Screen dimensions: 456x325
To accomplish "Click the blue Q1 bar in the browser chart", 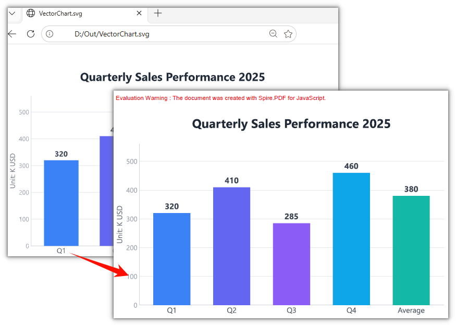I will pos(61,203).
